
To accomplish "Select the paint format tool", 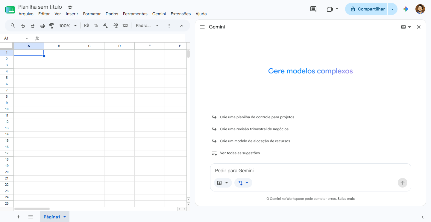I will pyautogui.click(x=51, y=26).
